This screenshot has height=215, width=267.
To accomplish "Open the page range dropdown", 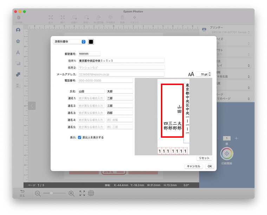I will (234, 99).
